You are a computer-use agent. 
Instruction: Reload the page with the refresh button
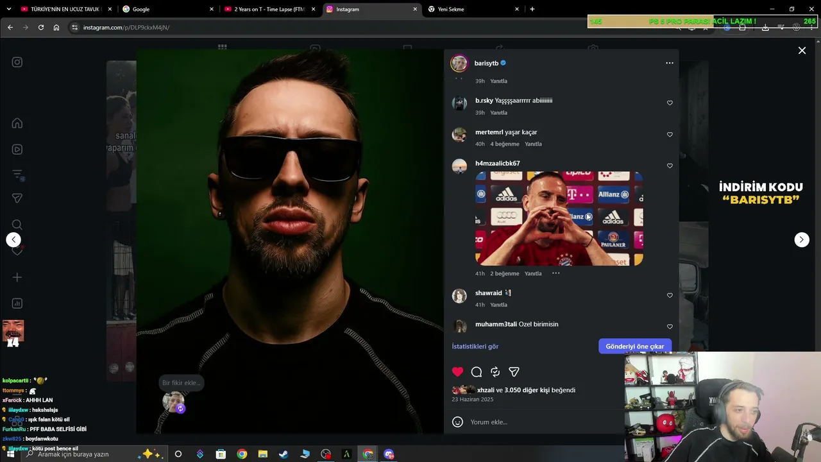click(x=41, y=28)
